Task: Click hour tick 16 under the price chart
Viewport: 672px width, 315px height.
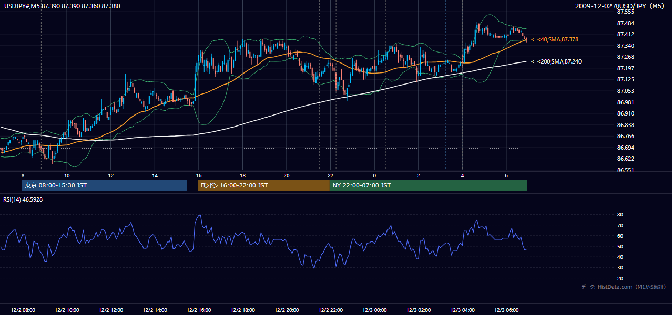Action: point(199,175)
